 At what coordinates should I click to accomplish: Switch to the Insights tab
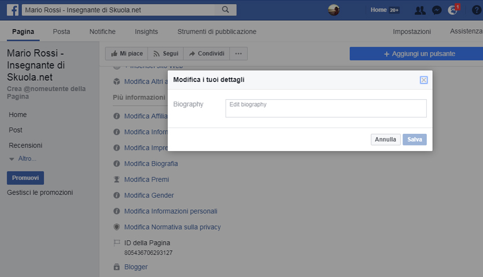146,32
